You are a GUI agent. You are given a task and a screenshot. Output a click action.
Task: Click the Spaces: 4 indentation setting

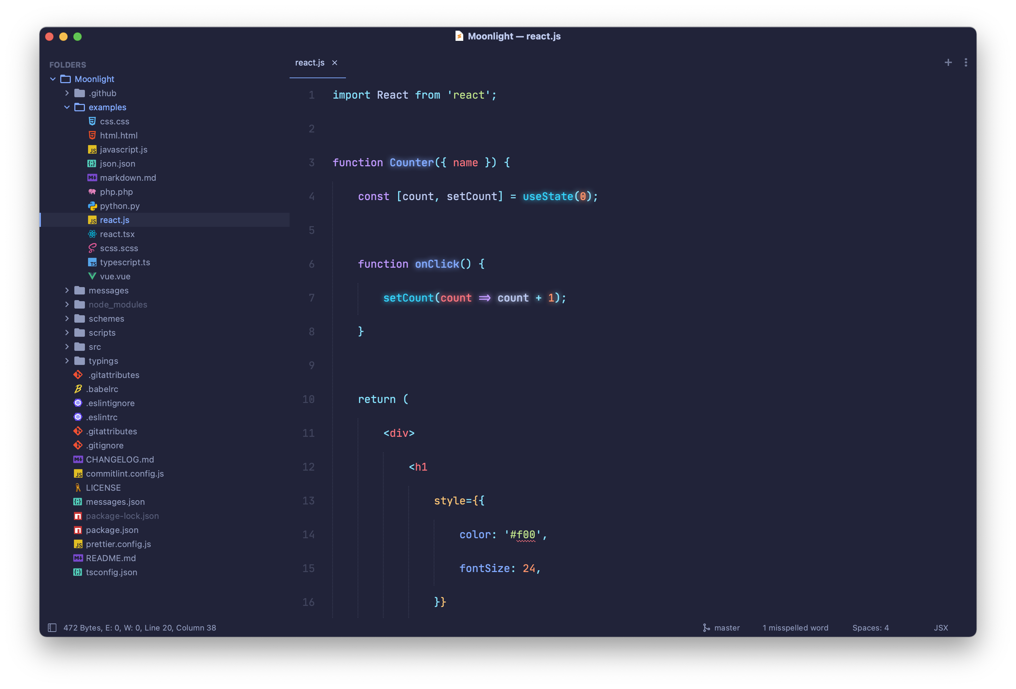(x=870, y=628)
